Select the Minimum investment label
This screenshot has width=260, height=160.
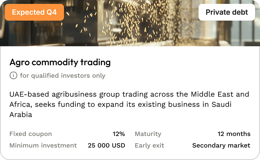point(43,146)
